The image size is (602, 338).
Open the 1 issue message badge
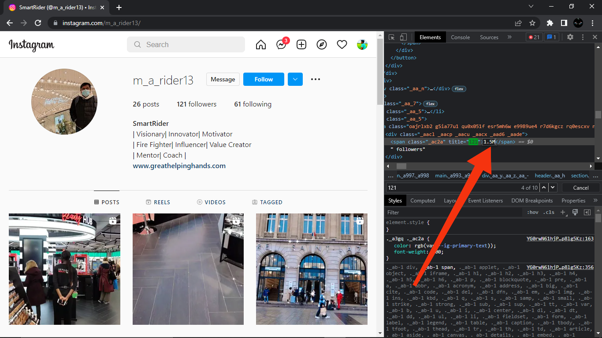(551, 37)
